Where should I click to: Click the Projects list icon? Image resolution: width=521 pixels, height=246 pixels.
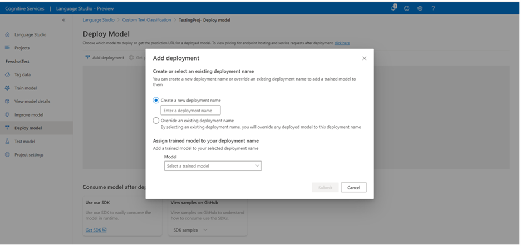pos(7,48)
